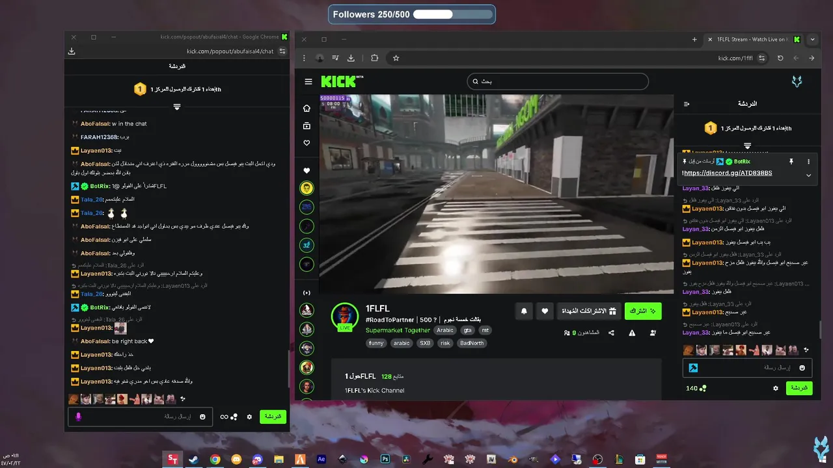Show more emotes with sparkle icon in popout chat
This screenshot has height=468, width=833.
(x=183, y=398)
